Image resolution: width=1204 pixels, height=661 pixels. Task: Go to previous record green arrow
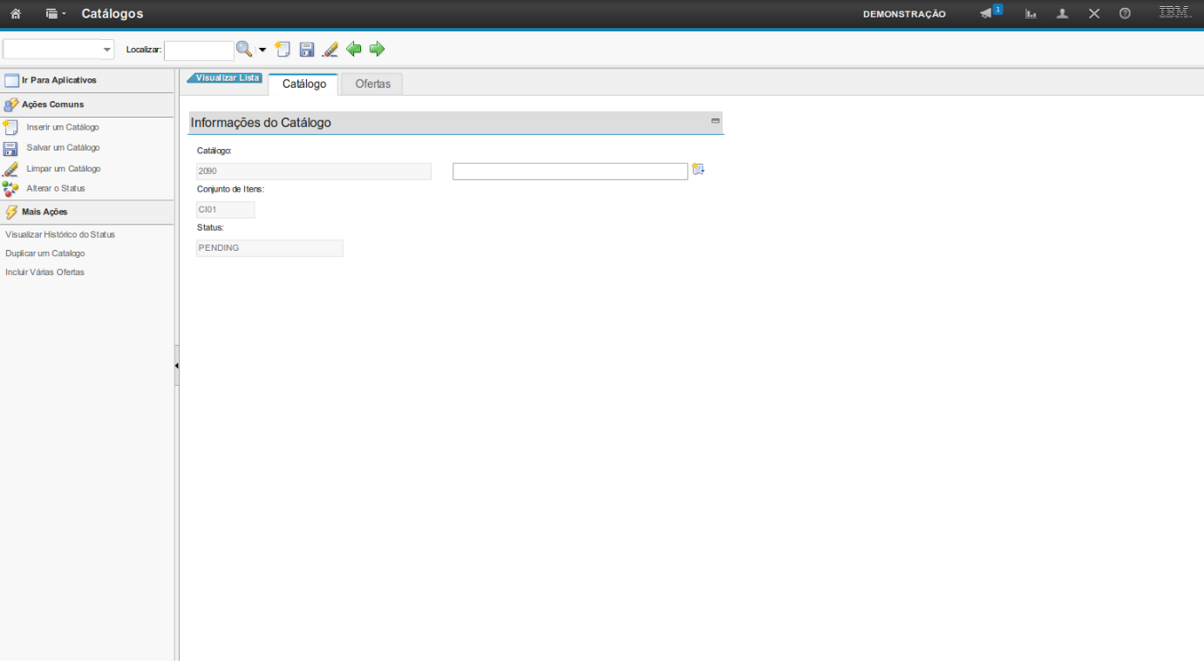click(353, 50)
